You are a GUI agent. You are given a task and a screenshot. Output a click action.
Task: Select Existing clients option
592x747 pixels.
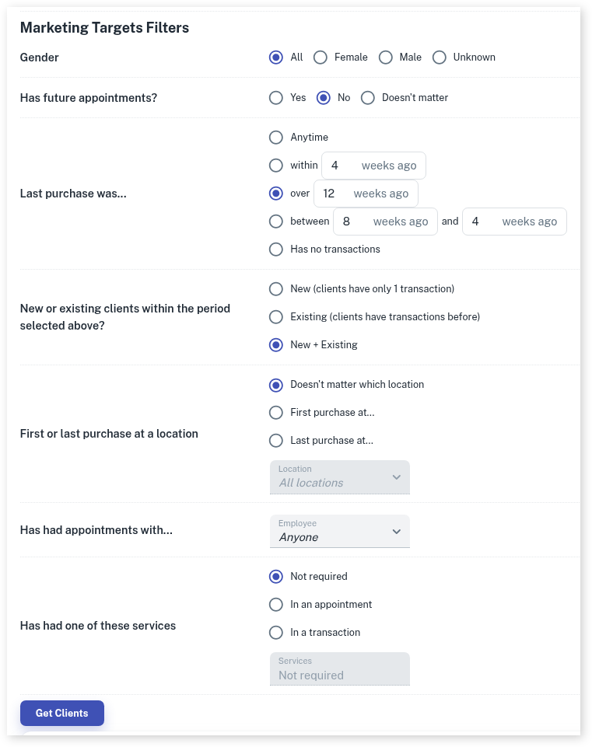click(x=275, y=317)
